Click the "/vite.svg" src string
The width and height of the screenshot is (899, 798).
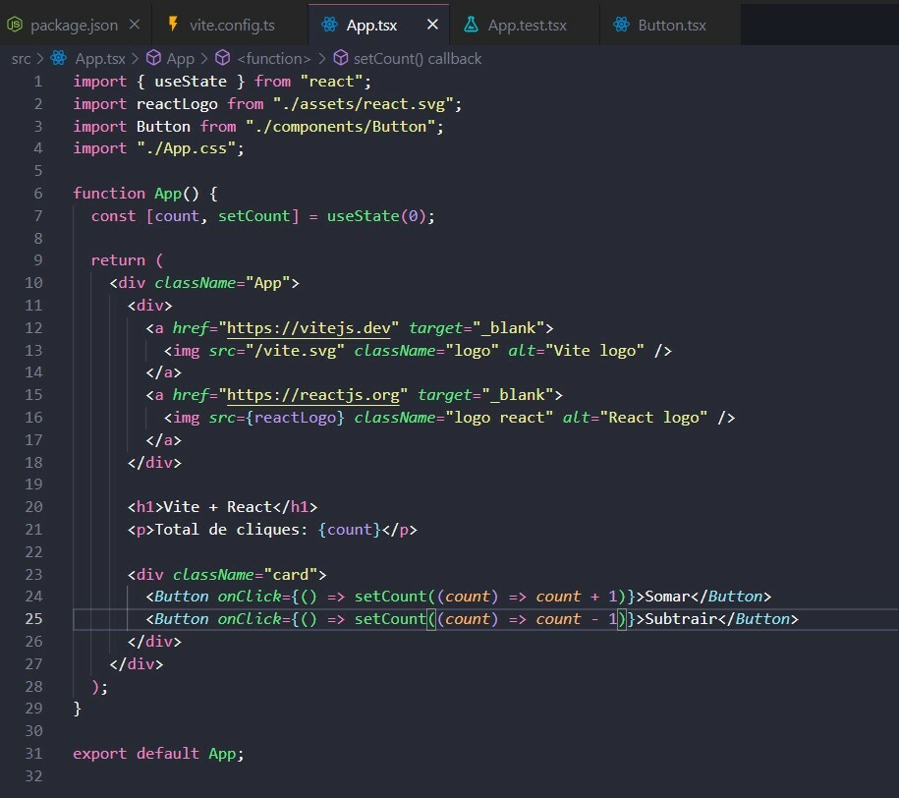click(295, 351)
